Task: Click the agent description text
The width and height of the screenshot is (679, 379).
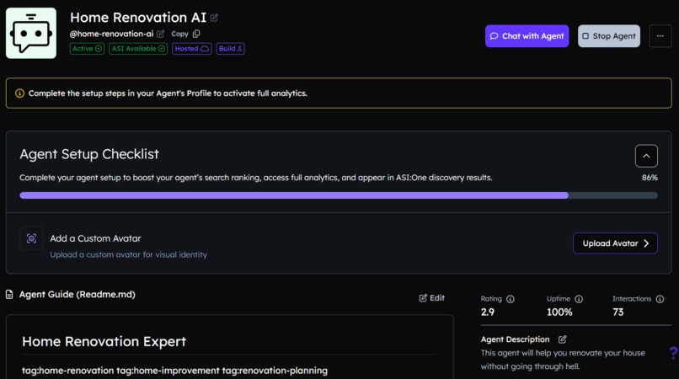Action: pyautogui.click(x=563, y=360)
